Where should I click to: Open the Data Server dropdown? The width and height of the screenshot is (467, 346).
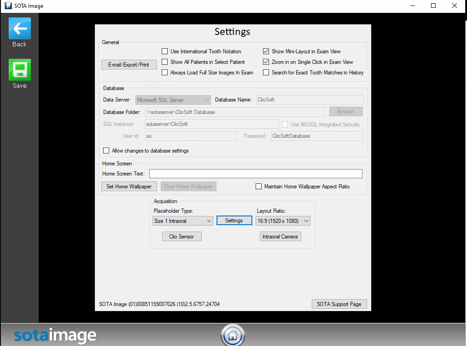click(x=173, y=100)
